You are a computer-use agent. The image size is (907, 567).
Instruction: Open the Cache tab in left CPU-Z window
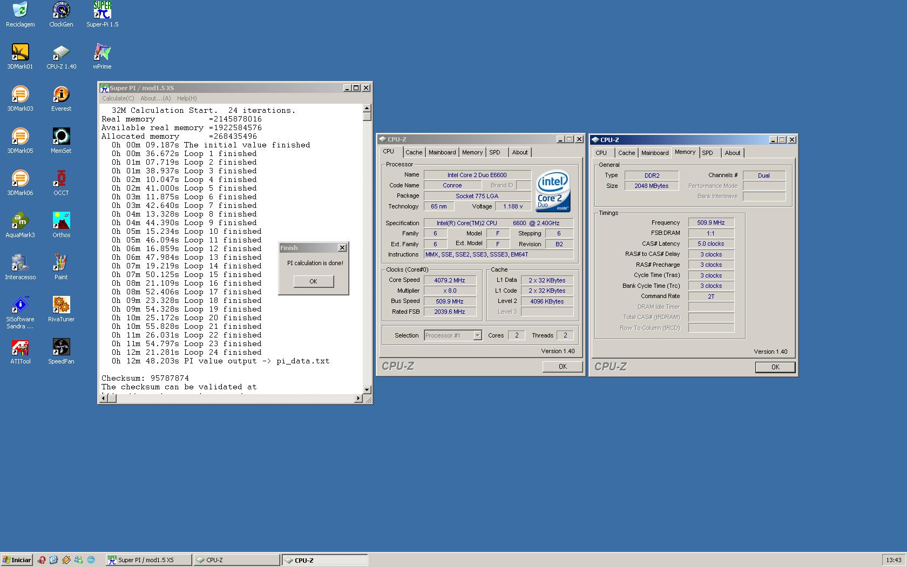[x=414, y=152]
